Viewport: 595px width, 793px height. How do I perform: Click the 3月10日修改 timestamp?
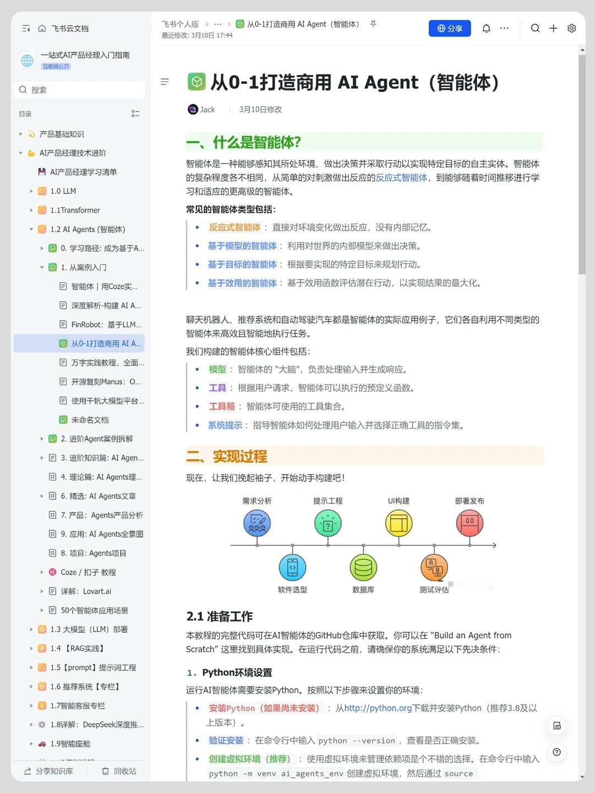(x=261, y=110)
